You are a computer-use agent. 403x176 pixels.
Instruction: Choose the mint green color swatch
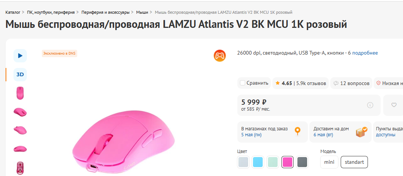pyautogui.click(x=273, y=162)
